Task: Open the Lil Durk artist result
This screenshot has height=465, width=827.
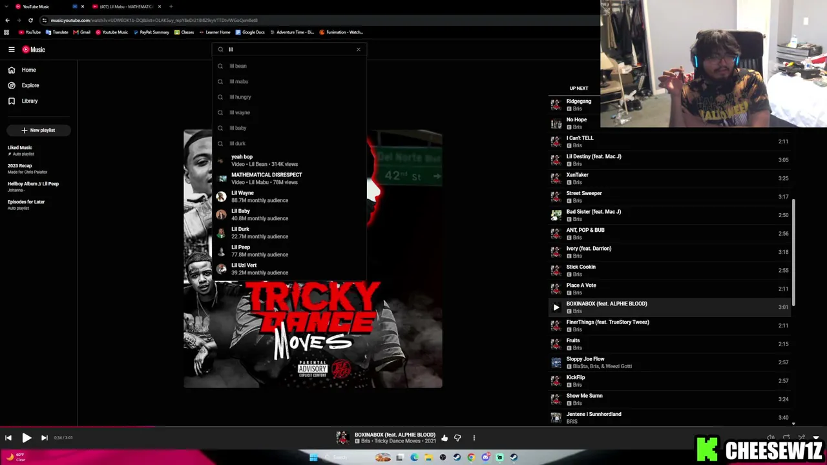Action: click(x=289, y=232)
